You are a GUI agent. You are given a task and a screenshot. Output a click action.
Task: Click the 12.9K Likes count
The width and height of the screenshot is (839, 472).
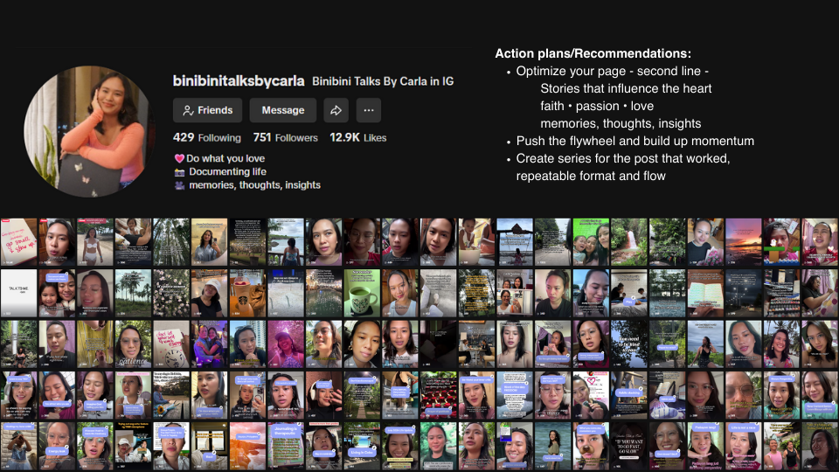(357, 137)
